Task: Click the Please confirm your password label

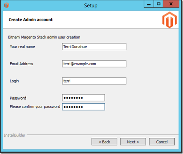Action: [35, 107]
